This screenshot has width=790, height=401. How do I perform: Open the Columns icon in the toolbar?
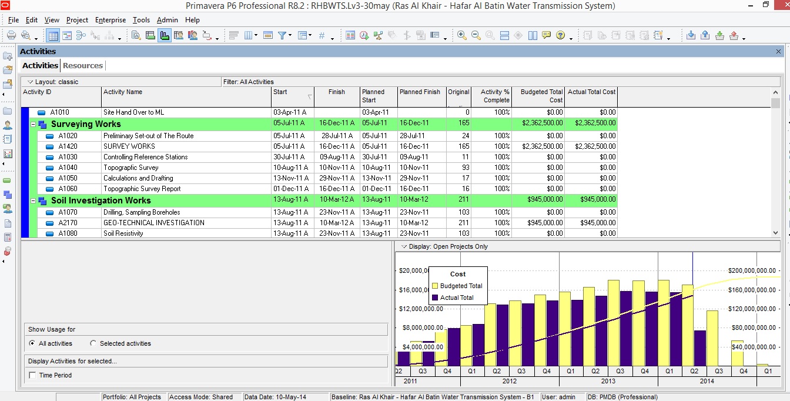(247, 35)
